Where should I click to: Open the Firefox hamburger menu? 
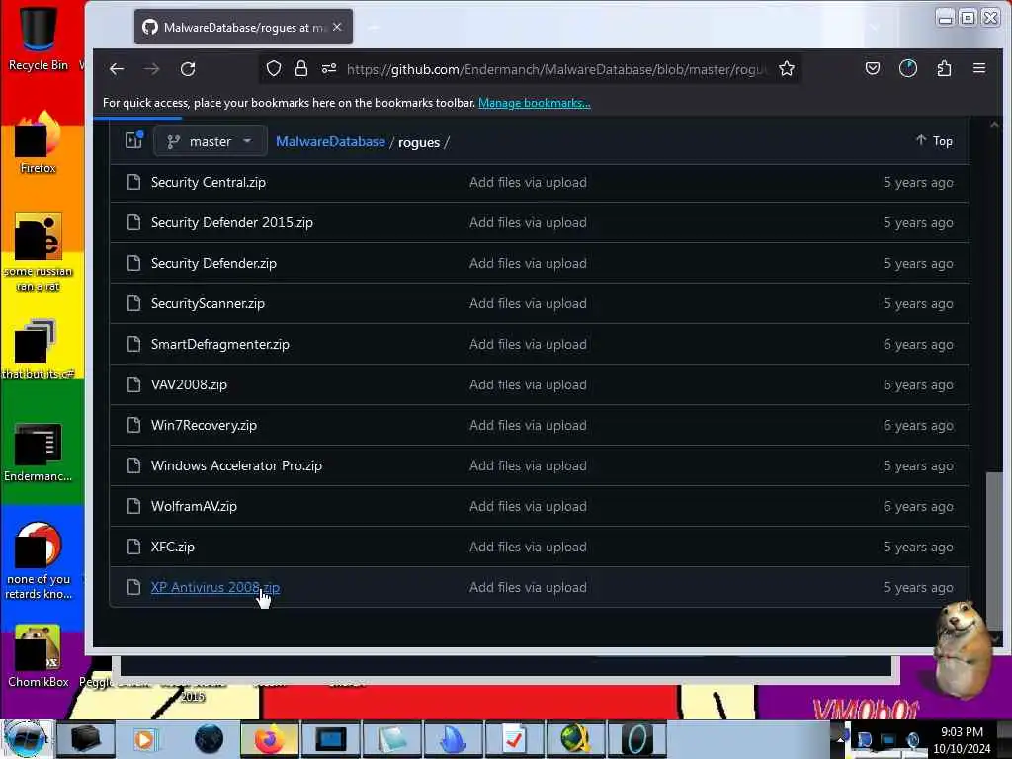[x=979, y=68]
